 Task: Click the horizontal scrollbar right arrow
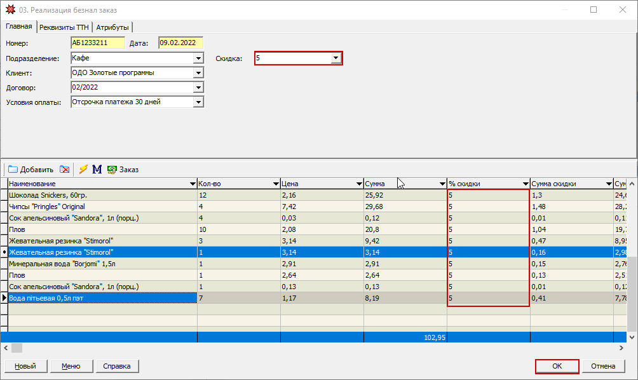[x=623, y=348]
